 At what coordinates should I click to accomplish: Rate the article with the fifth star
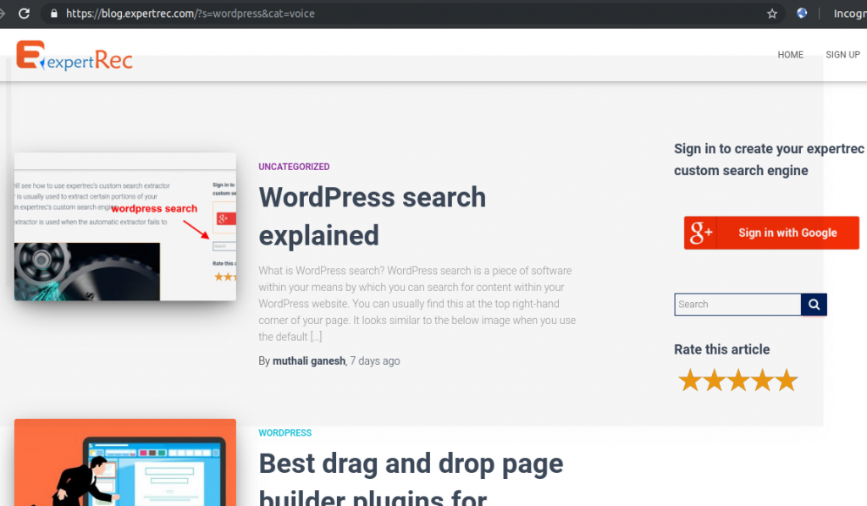[x=786, y=380]
